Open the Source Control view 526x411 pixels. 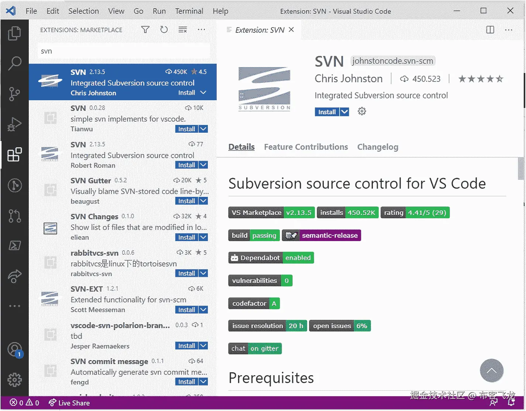[14, 94]
